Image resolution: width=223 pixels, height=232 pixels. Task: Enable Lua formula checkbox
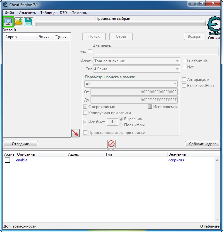(x=184, y=61)
